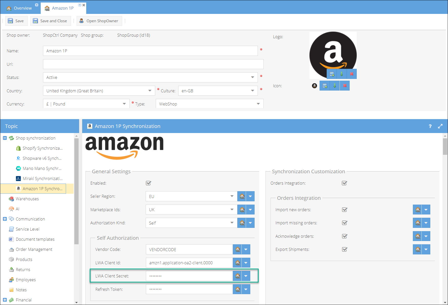Screen dimensions: 448x305
Task: Click the logo upload image icon
Action: coord(331,74)
